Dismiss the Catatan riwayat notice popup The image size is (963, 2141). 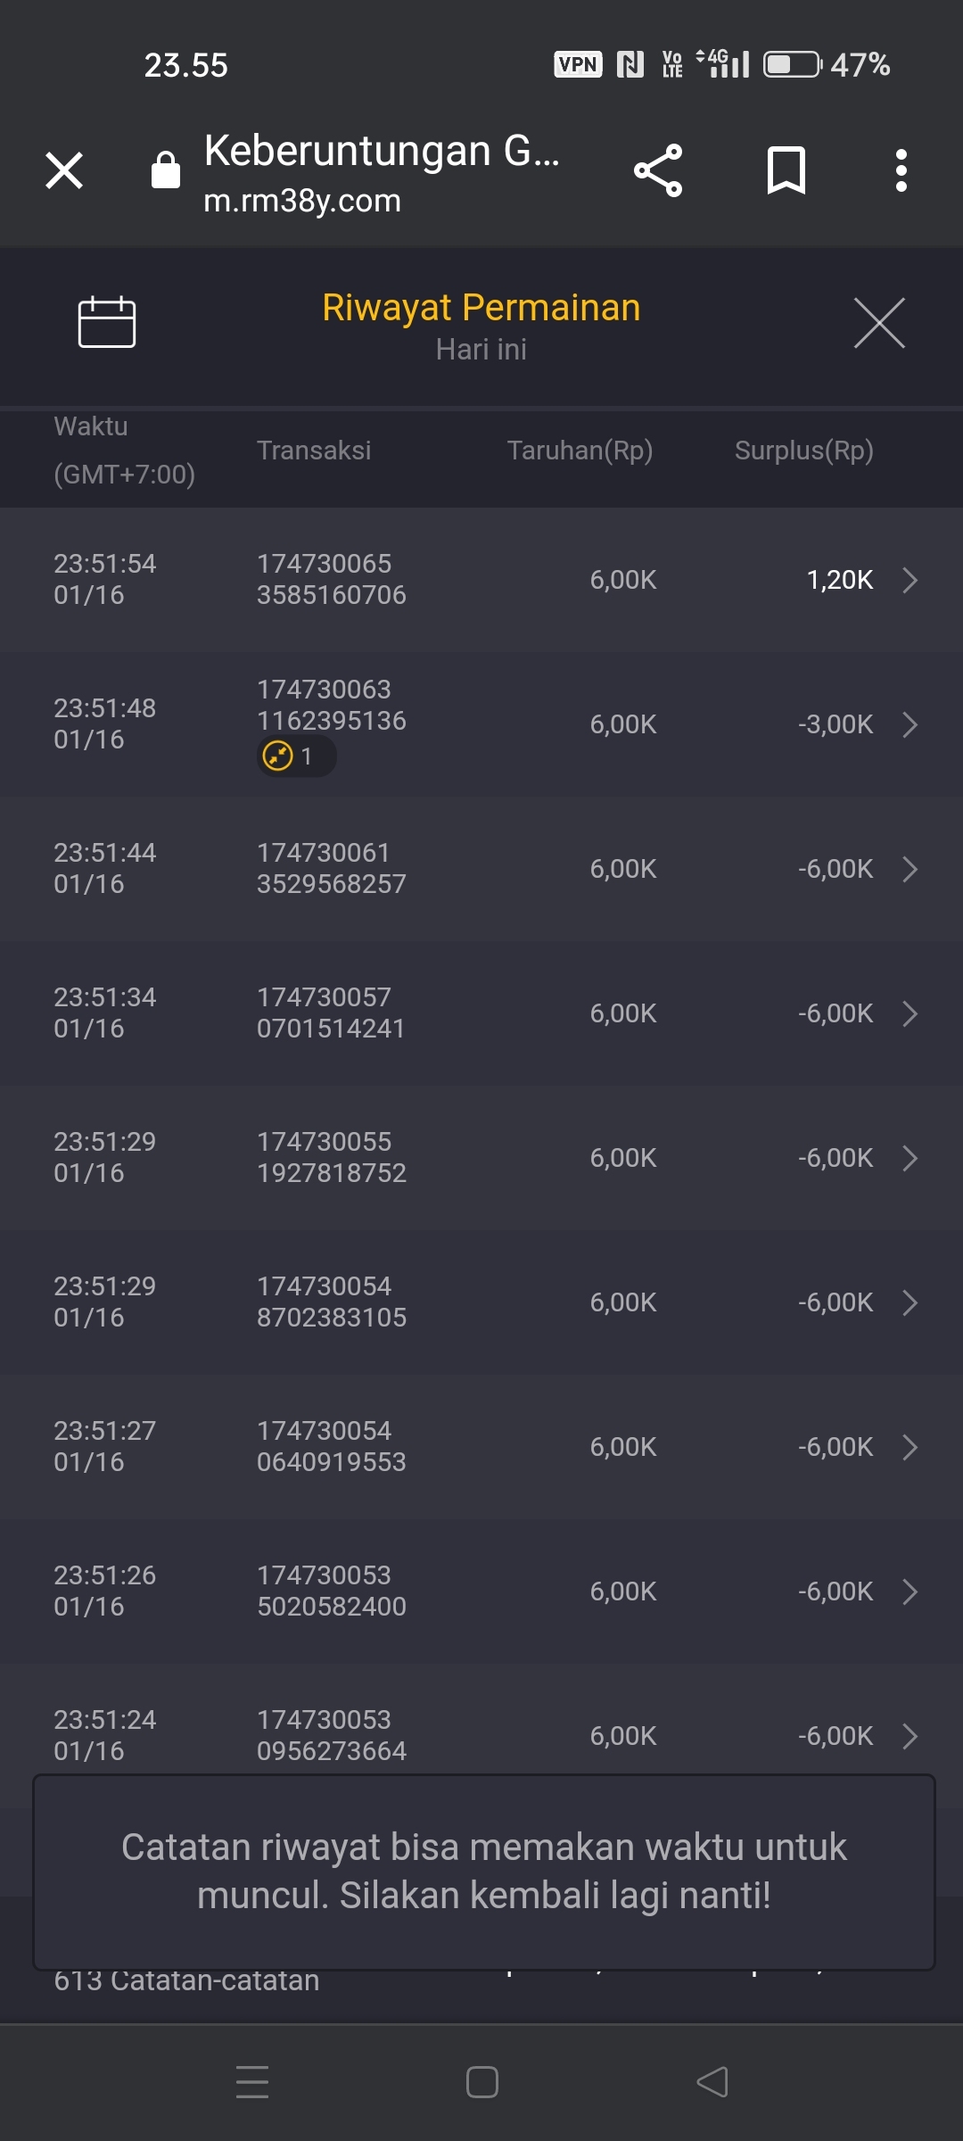[484, 1872]
